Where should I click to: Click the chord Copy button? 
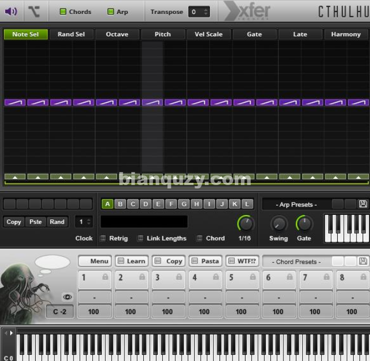(169, 261)
